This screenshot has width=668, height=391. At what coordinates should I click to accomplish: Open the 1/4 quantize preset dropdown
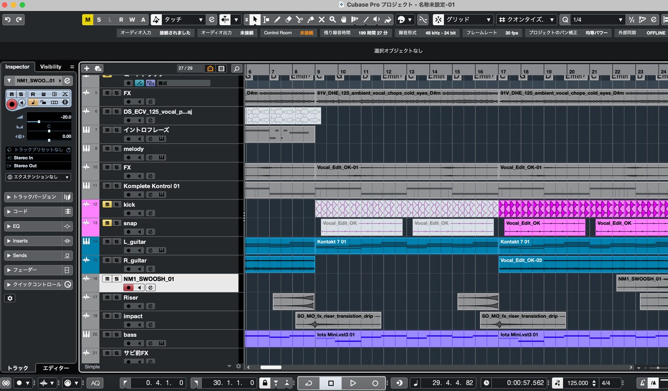pos(598,20)
